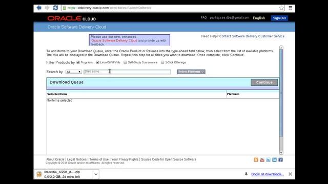
Task: Open Your Privacy Rights footer link
Action: point(125,159)
